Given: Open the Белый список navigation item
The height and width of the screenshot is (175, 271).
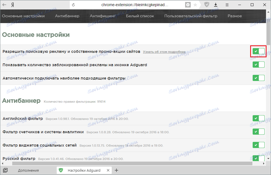Looking at the screenshot, I should (x=140, y=16).
